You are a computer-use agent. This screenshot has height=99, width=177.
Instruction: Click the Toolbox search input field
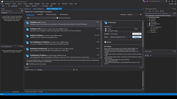click(11, 11)
